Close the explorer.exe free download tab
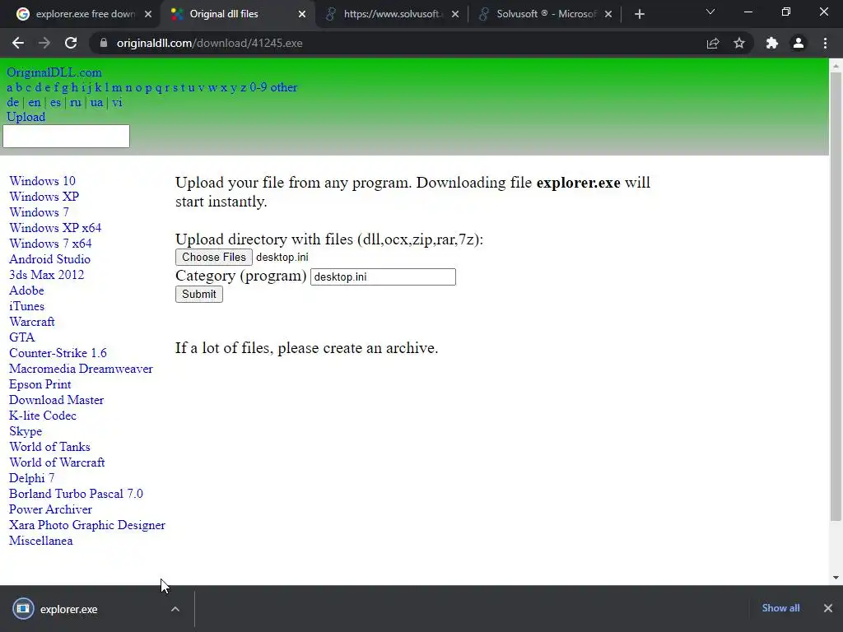 coord(148,14)
